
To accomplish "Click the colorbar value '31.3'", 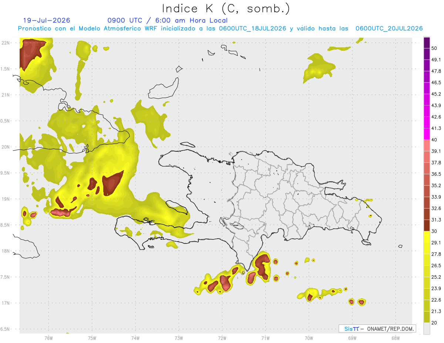I will tap(437, 220).
